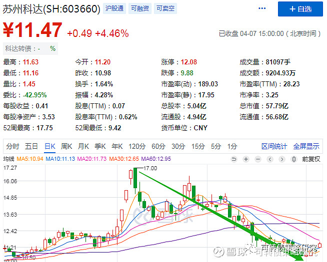Click the 市盈率(动) value 189.03
The height and width of the screenshot is (262, 327).
pyautogui.click(x=208, y=84)
